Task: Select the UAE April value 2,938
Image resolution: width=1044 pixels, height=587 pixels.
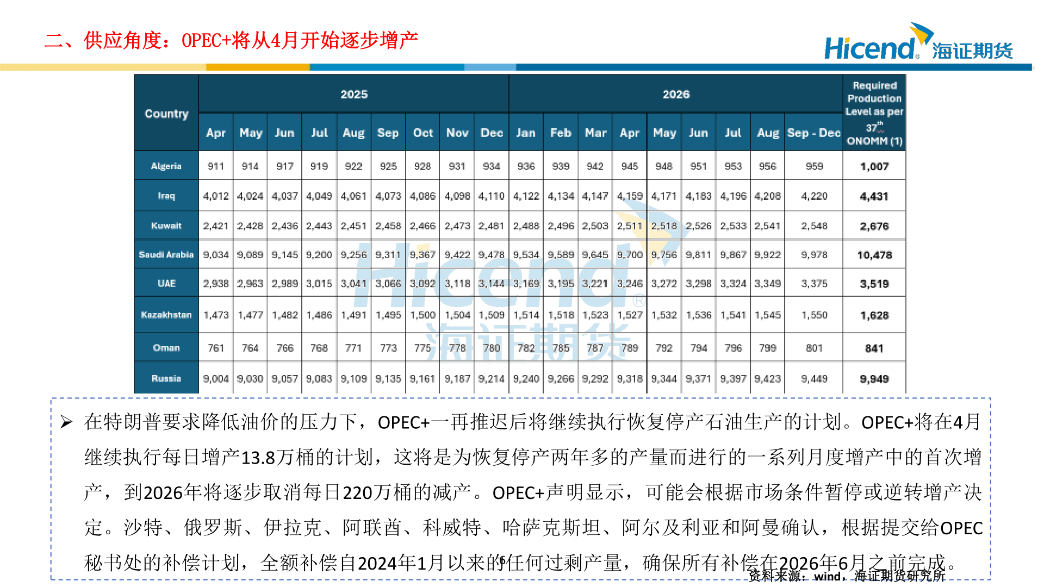Action: (216, 283)
